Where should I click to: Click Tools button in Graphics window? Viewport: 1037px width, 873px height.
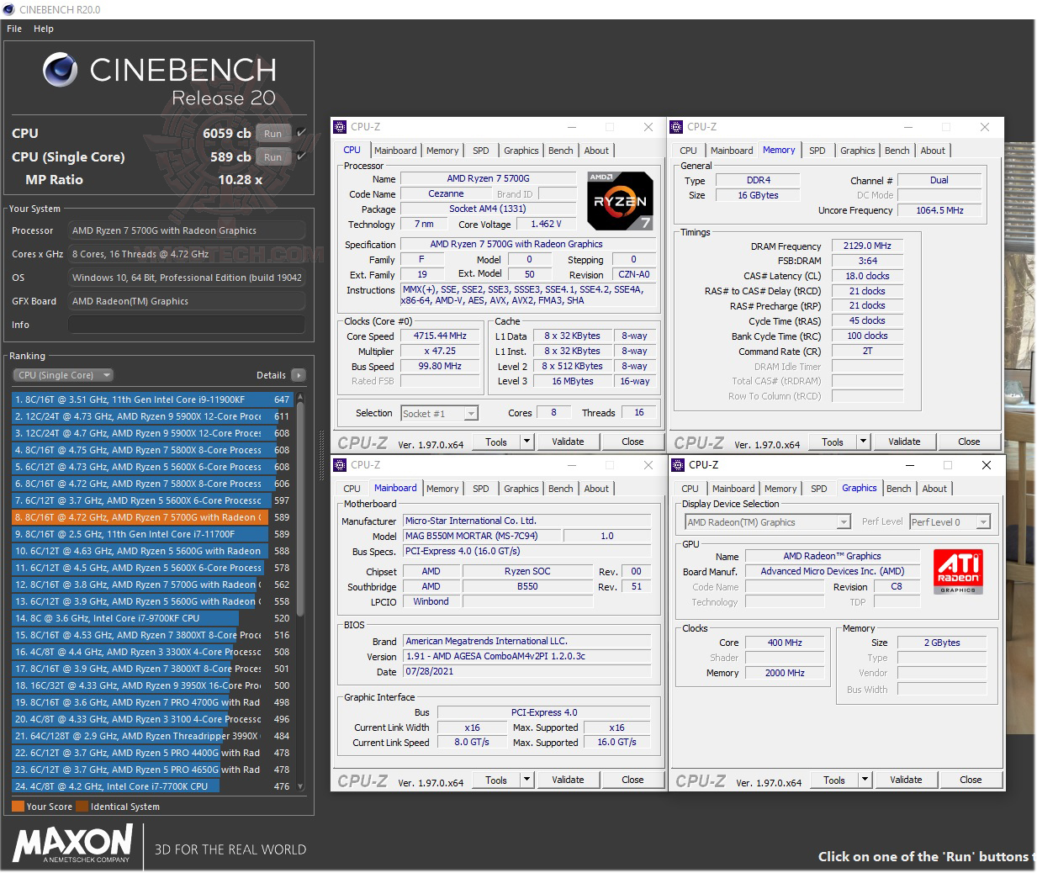834,780
